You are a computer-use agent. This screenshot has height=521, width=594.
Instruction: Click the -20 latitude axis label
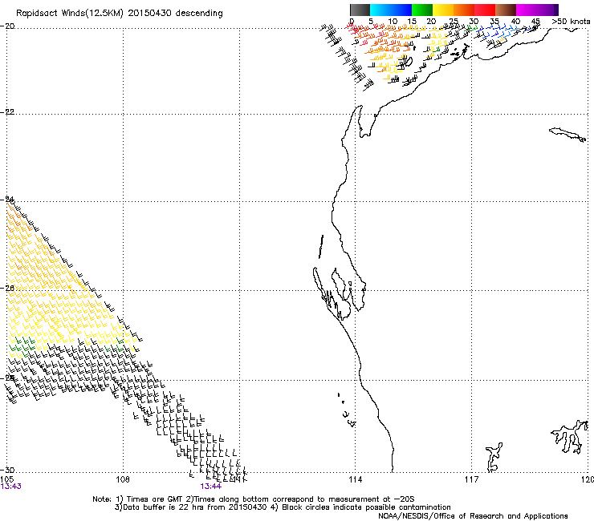click(x=7, y=26)
